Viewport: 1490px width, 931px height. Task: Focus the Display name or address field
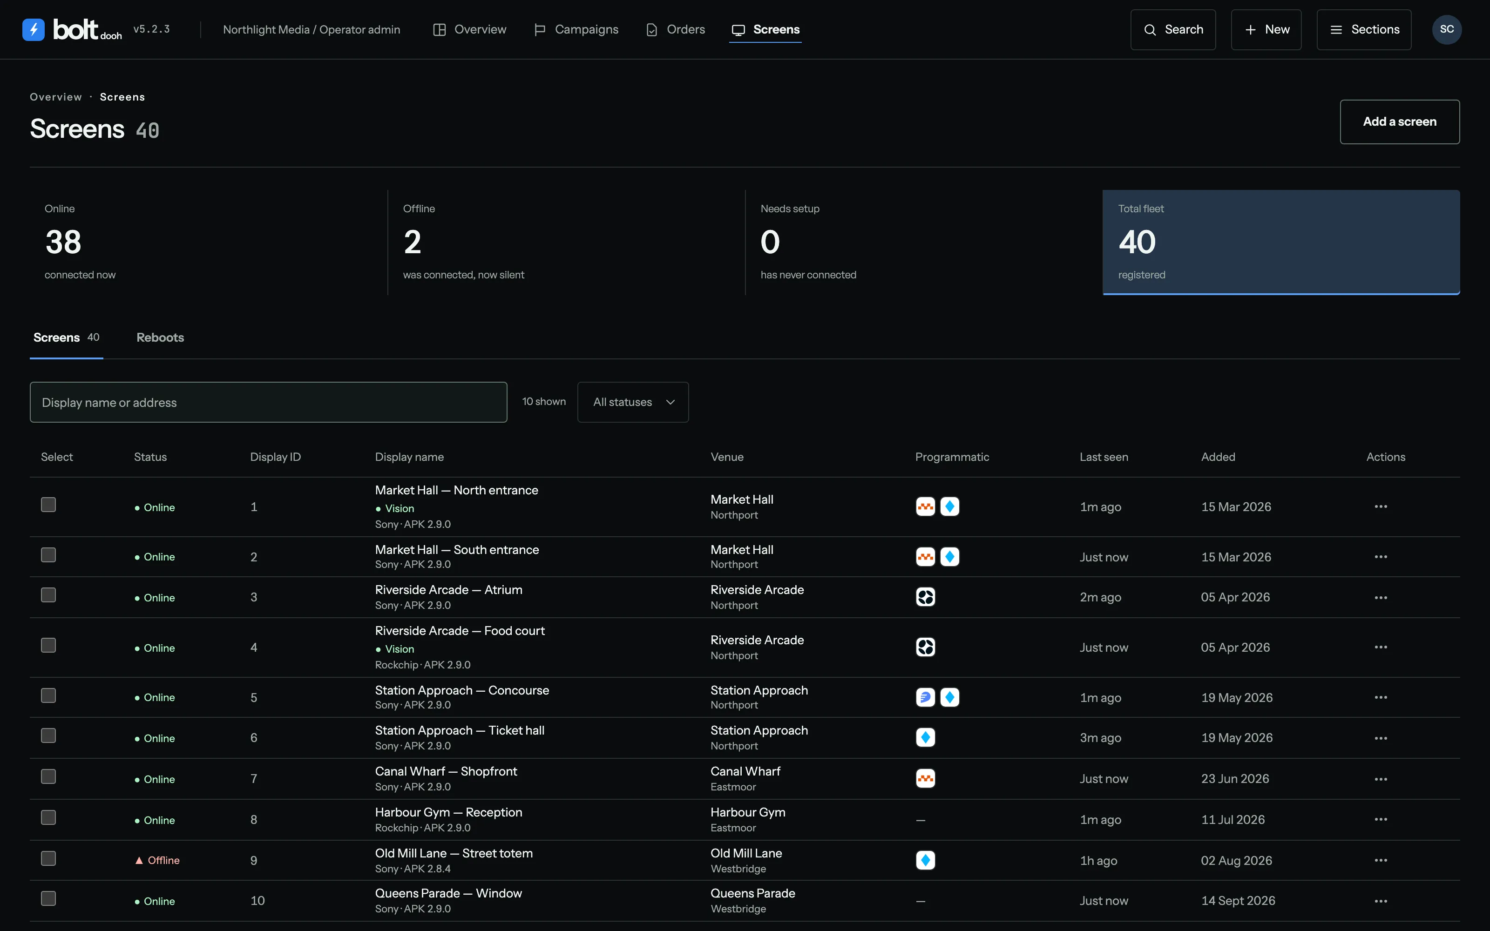pyautogui.click(x=269, y=402)
